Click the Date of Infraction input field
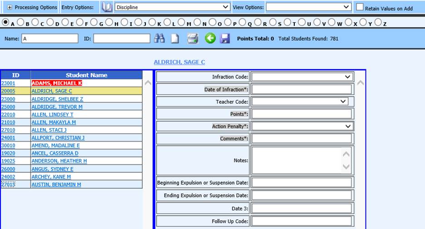This screenshot has height=229, width=425. (x=301, y=90)
